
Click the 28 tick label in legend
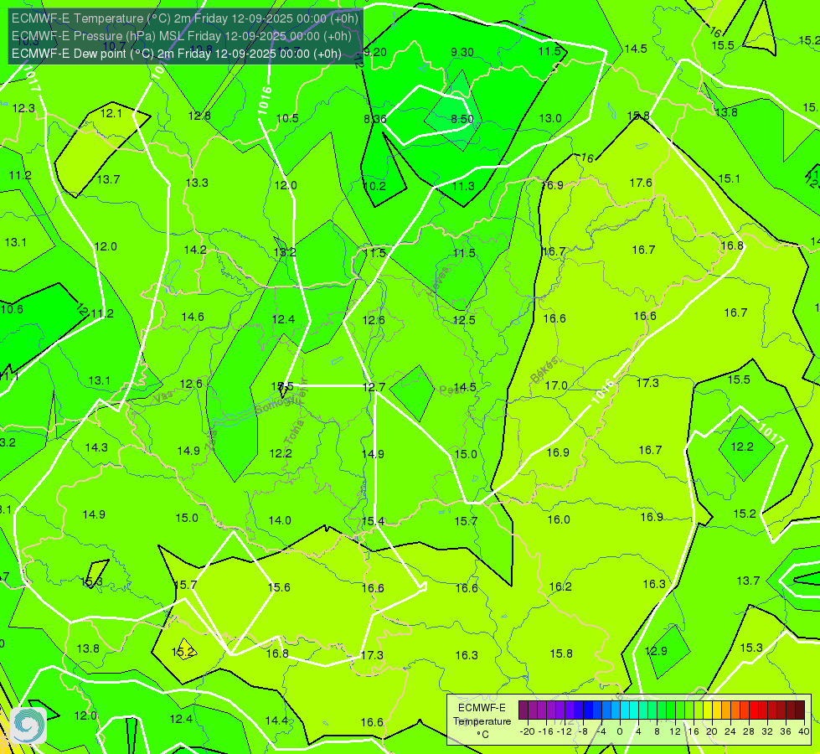click(749, 731)
